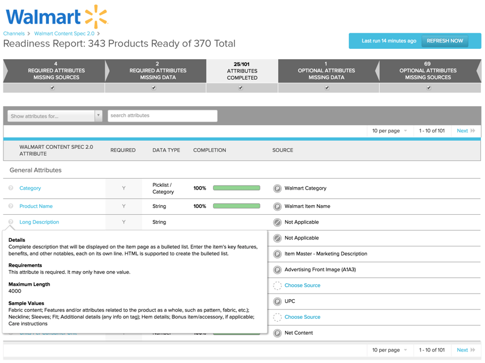Click the Category completion progress bar
This screenshot has width=485, height=363.
(236, 188)
